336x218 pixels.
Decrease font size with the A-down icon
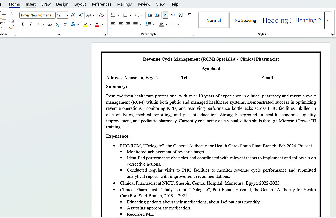[x=81, y=15]
